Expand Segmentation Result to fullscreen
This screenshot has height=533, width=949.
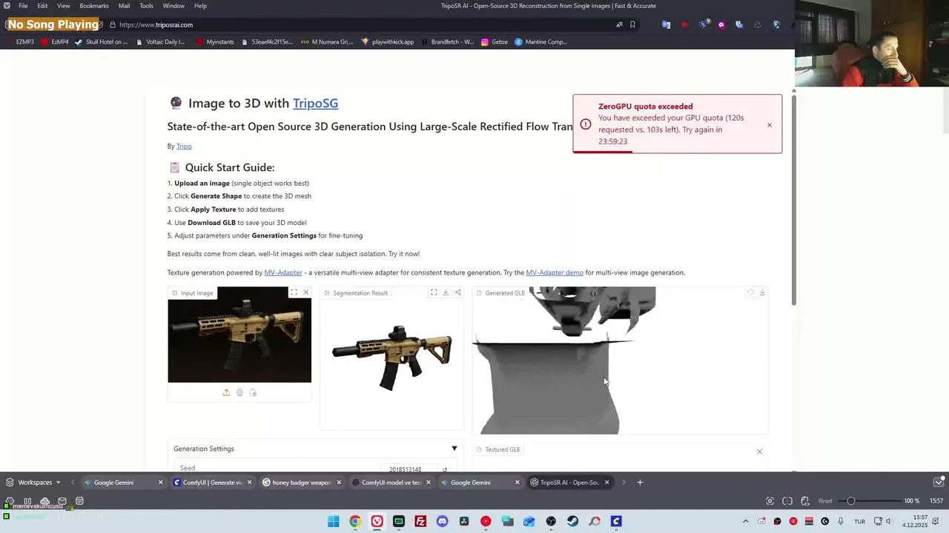click(434, 292)
